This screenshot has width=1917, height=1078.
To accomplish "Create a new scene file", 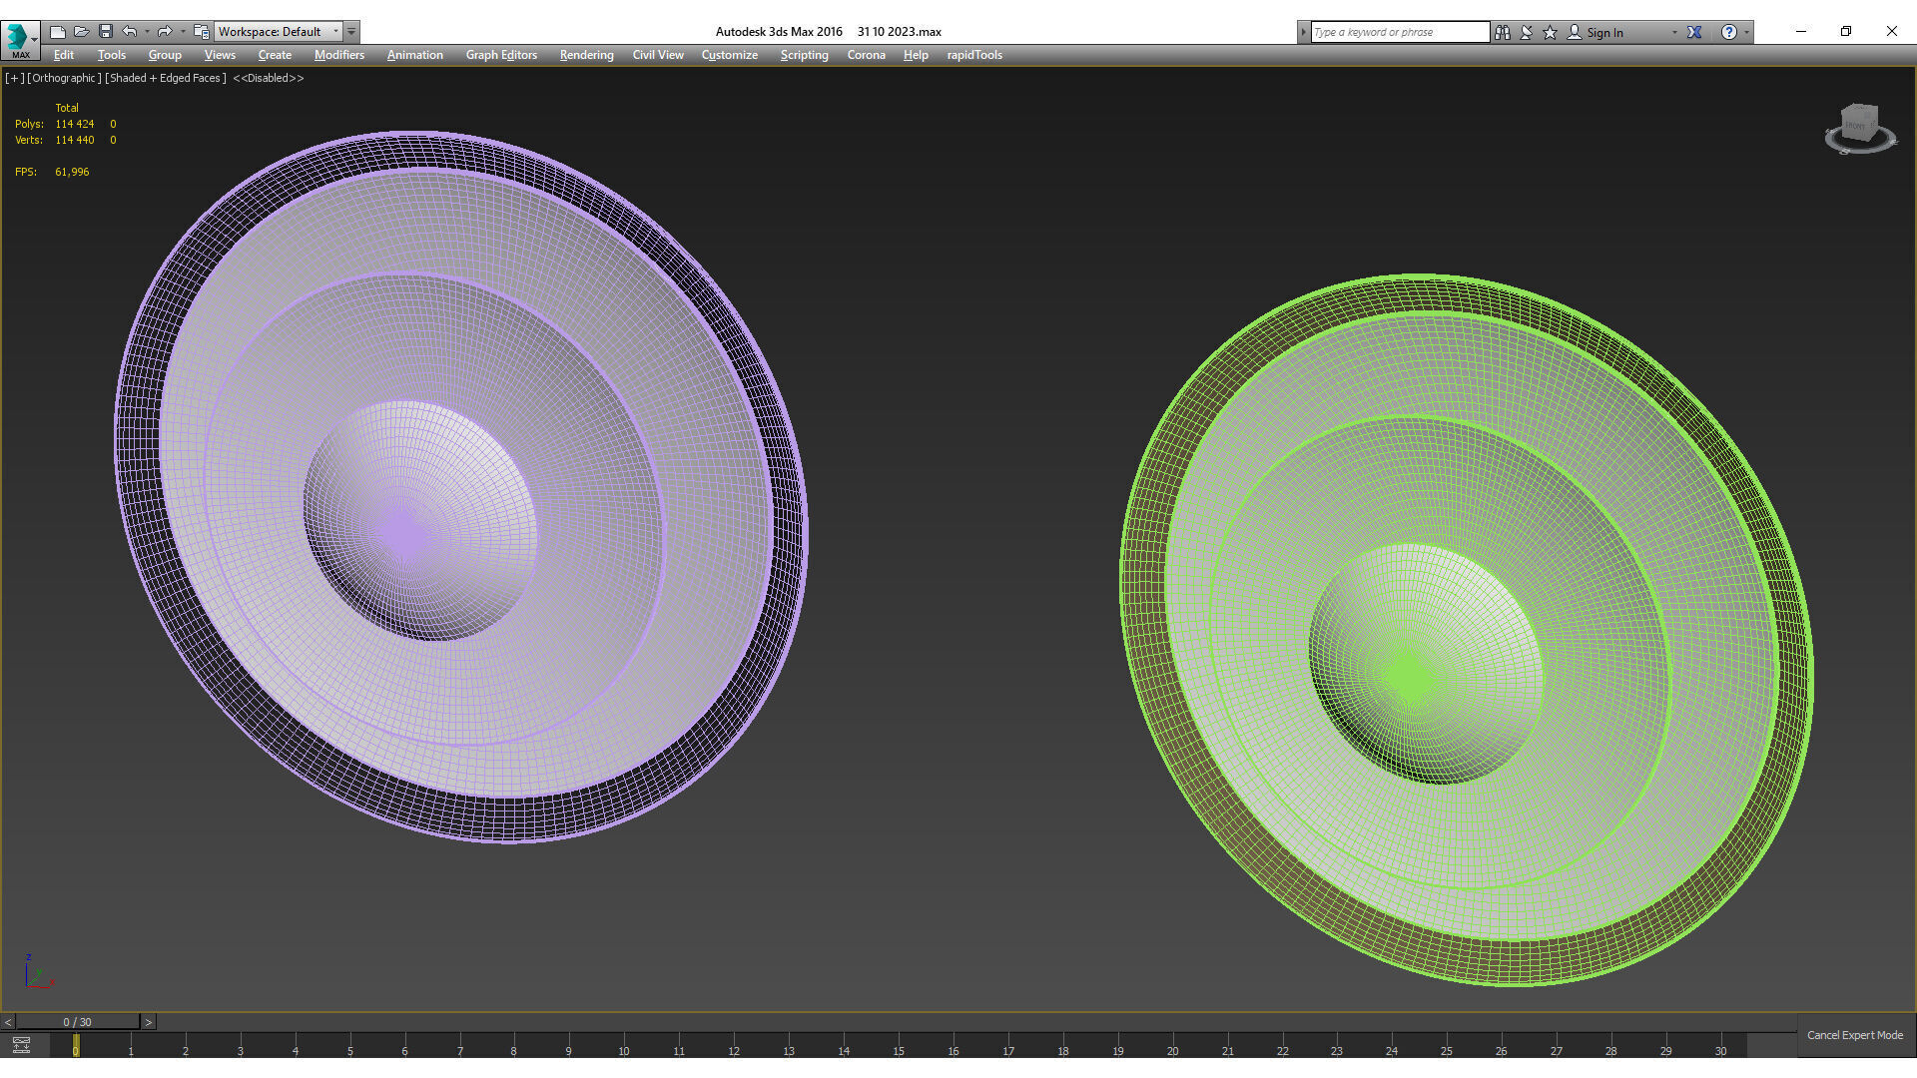I will [58, 32].
